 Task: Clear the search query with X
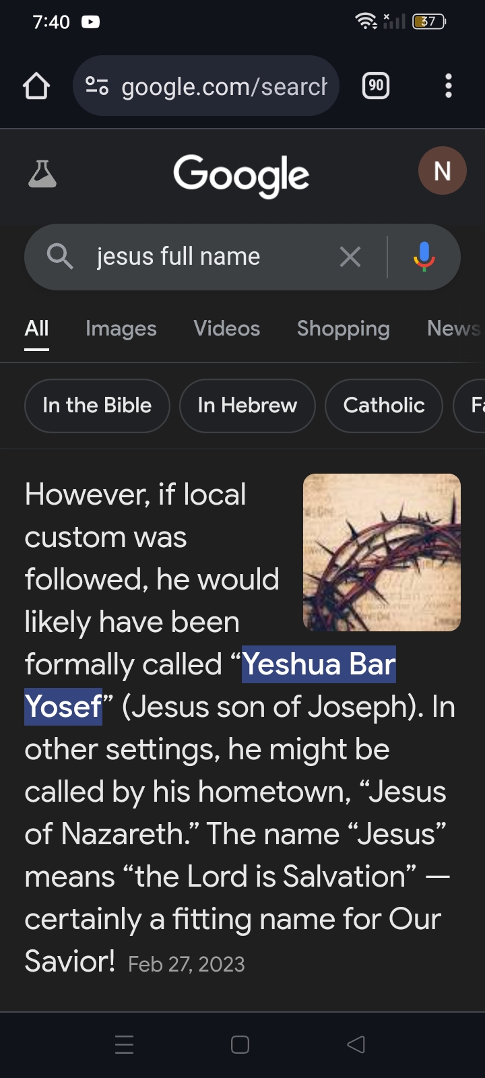[x=350, y=257]
